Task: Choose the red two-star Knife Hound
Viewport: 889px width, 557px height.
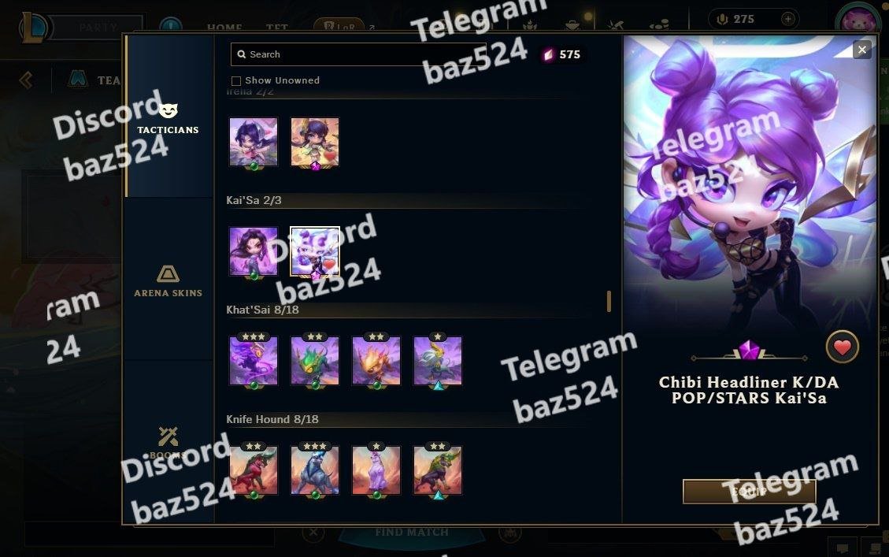Action: (254, 470)
